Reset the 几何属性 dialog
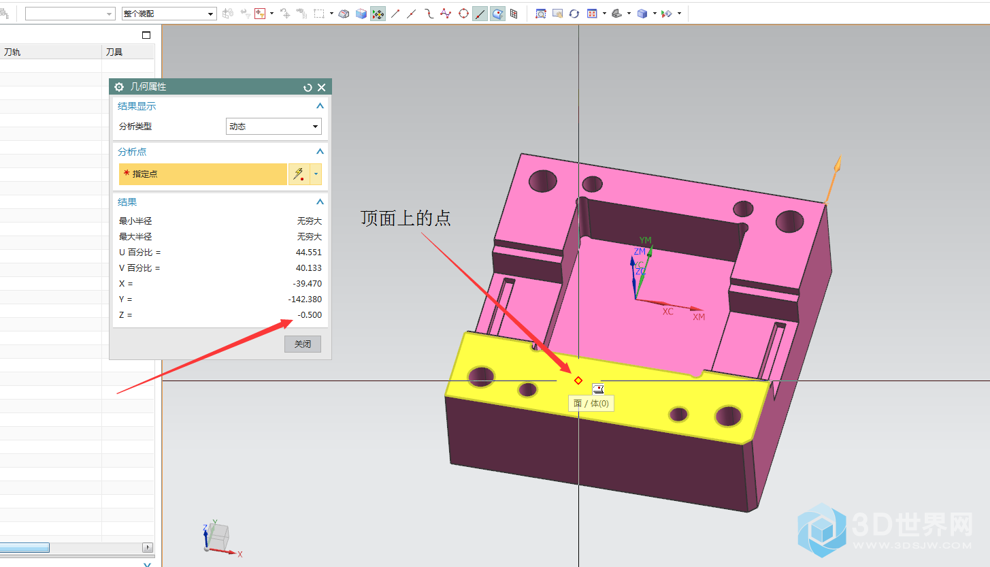This screenshot has width=990, height=567. 308,87
